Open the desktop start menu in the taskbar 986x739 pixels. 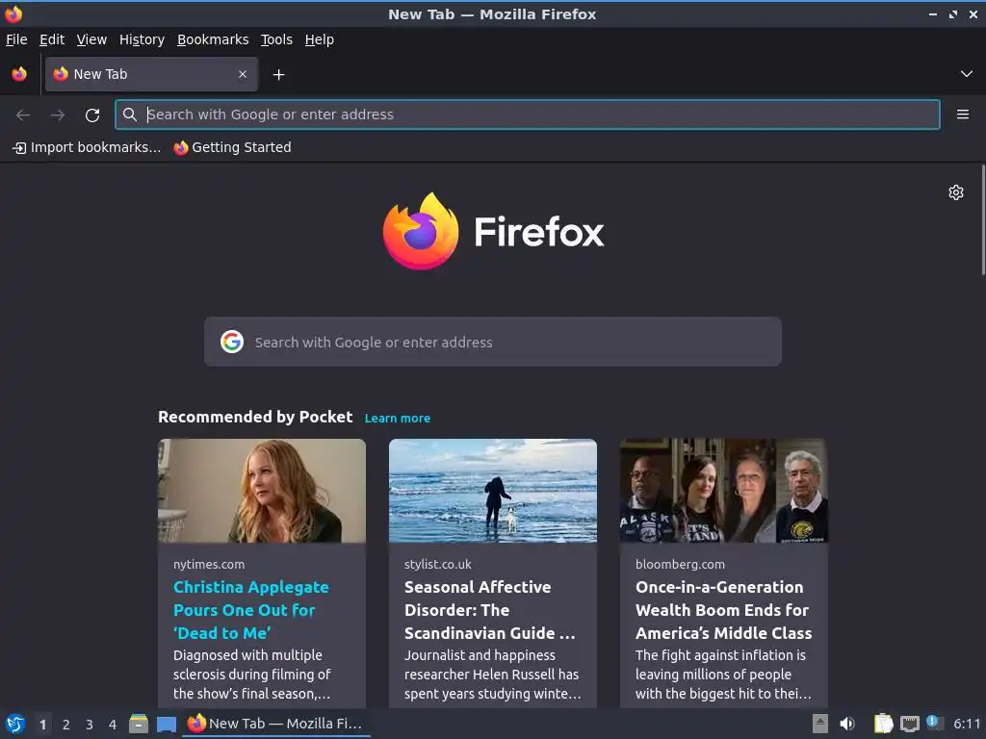[15, 724]
